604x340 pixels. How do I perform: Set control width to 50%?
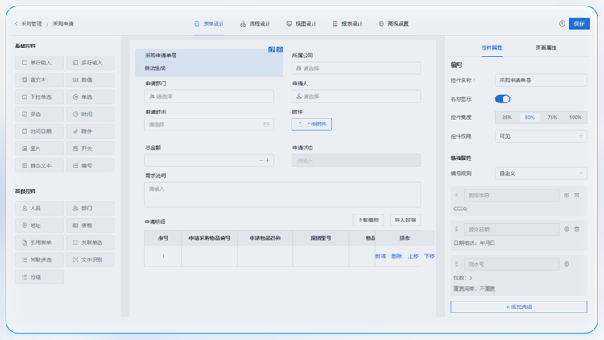(530, 118)
